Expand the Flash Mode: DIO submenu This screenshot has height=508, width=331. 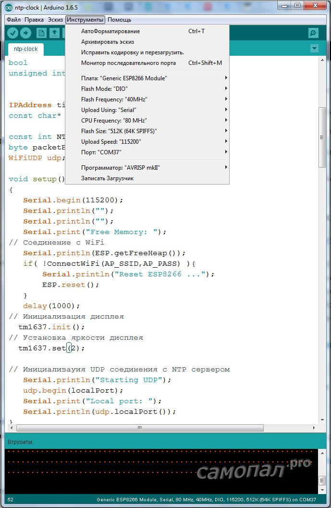click(147, 89)
